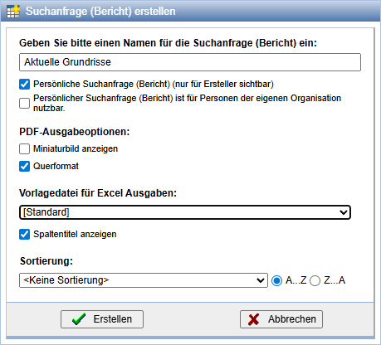Select the Z...A sort order radio
This screenshot has width=381, height=345.
click(x=315, y=281)
